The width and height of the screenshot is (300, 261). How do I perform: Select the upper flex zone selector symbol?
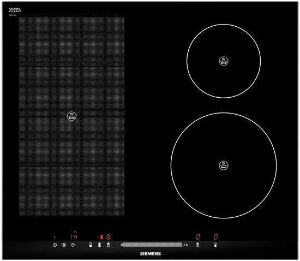[x=109, y=245]
